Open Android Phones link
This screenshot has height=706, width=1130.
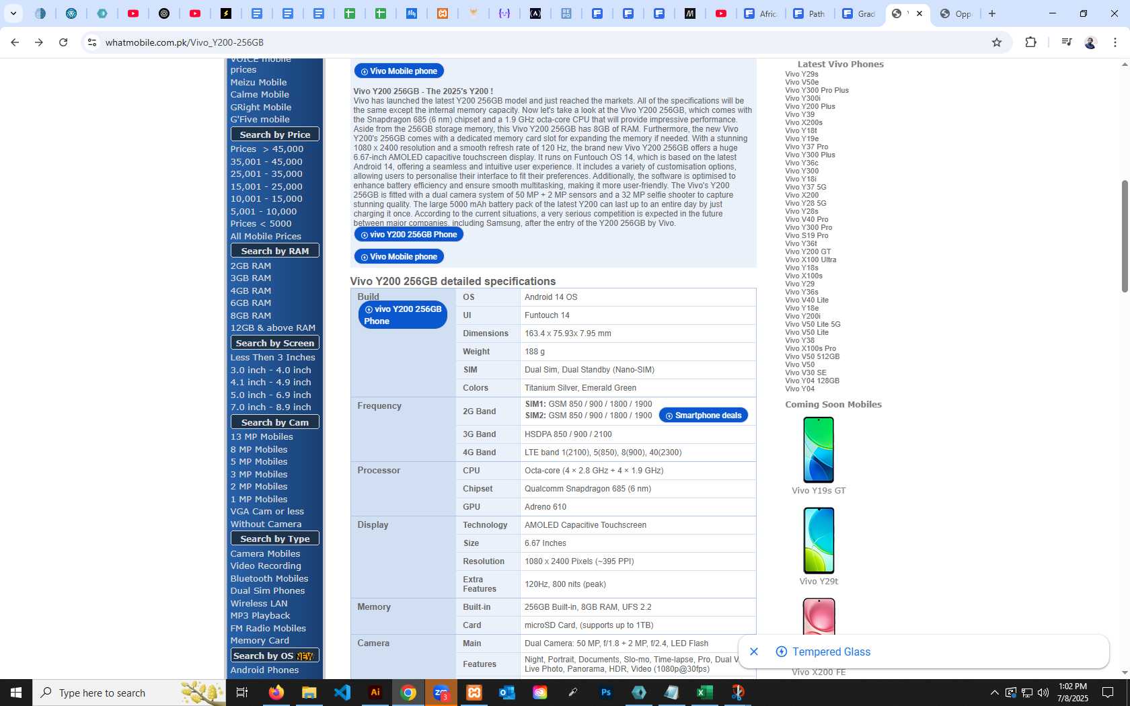[264, 670]
